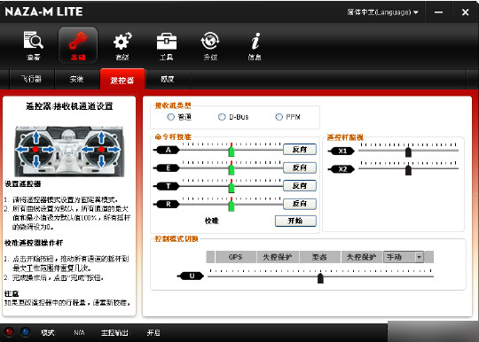Switch to the 安装 tab

tap(76, 80)
